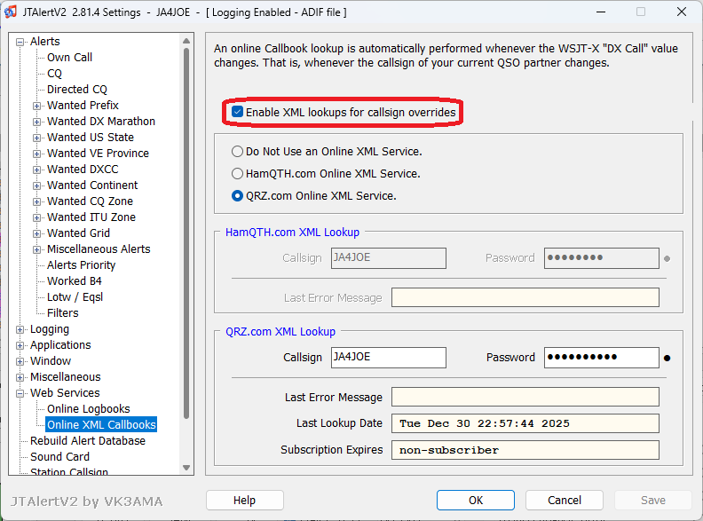Toggle Enable XML lookups for callsign overrides

point(237,112)
